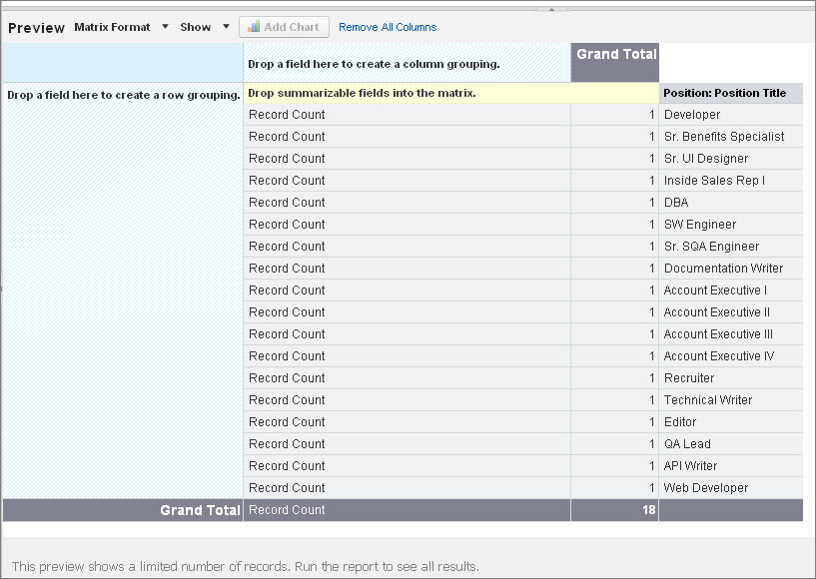Select the Recruiter cell
This screenshot has width=816, height=579.
[731, 377]
